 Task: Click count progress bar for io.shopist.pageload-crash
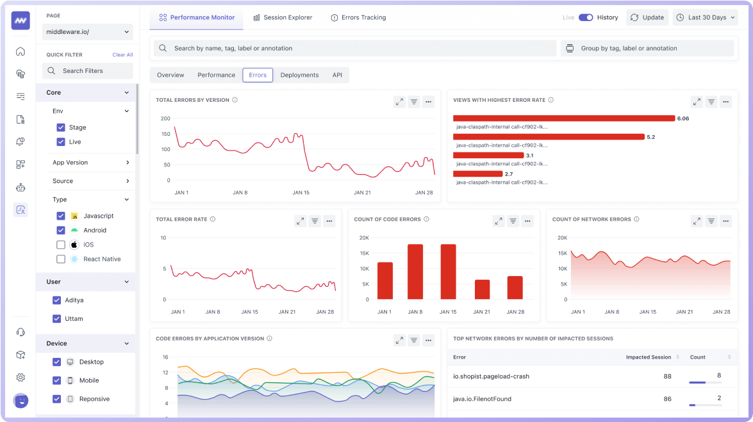[x=705, y=382]
